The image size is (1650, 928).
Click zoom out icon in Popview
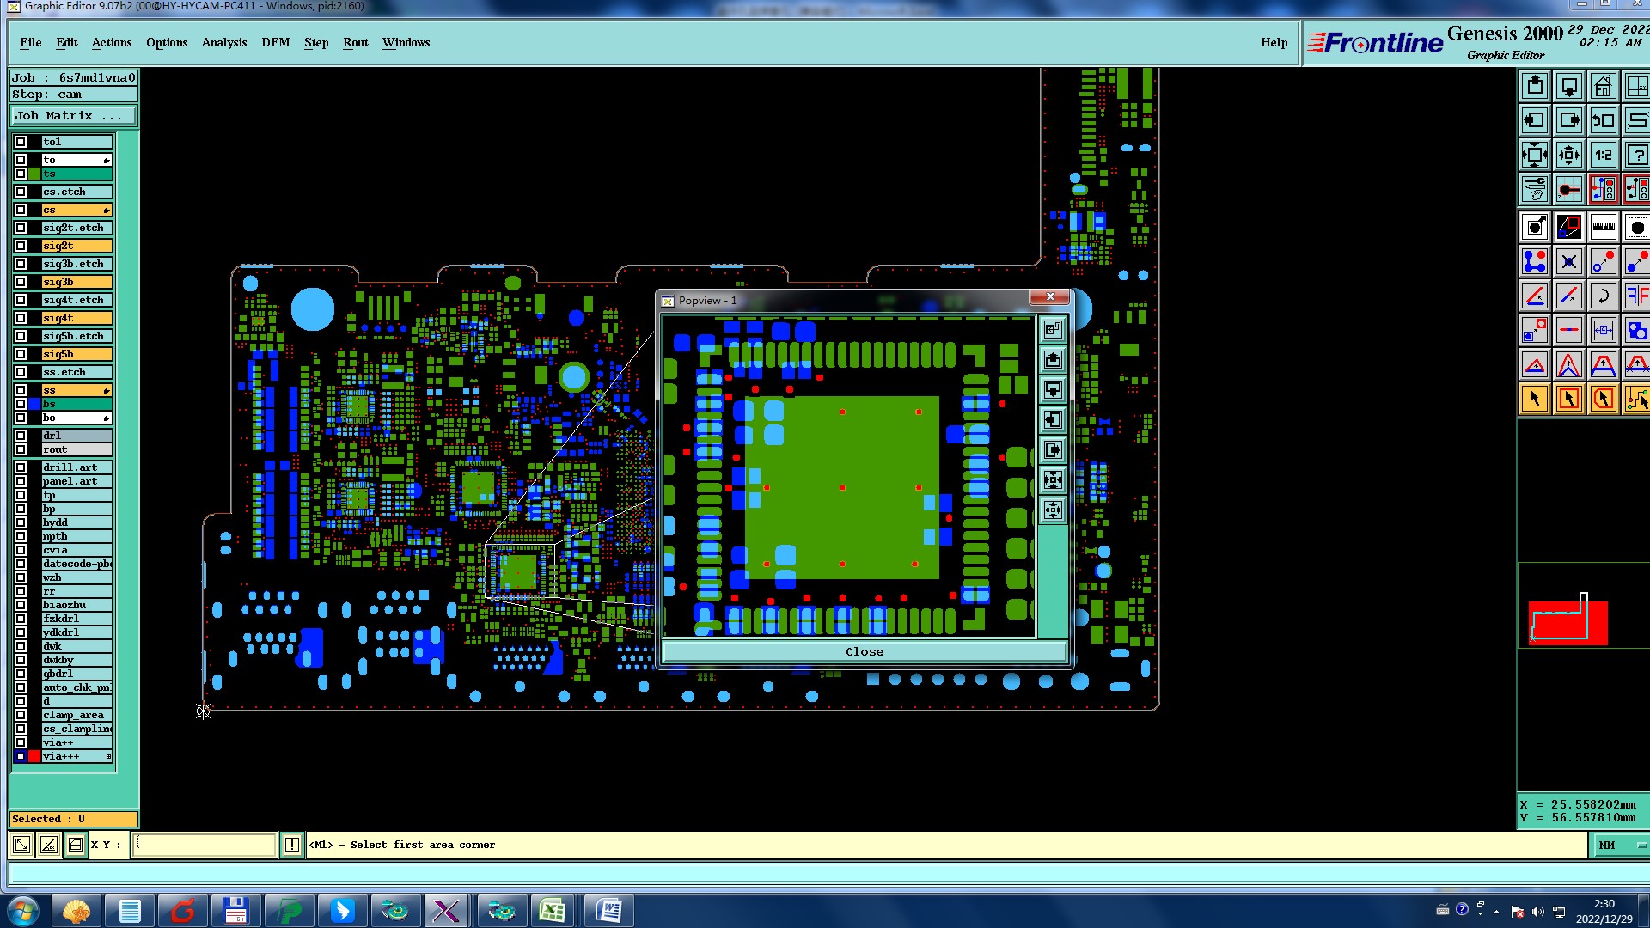pyautogui.click(x=1053, y=510)
